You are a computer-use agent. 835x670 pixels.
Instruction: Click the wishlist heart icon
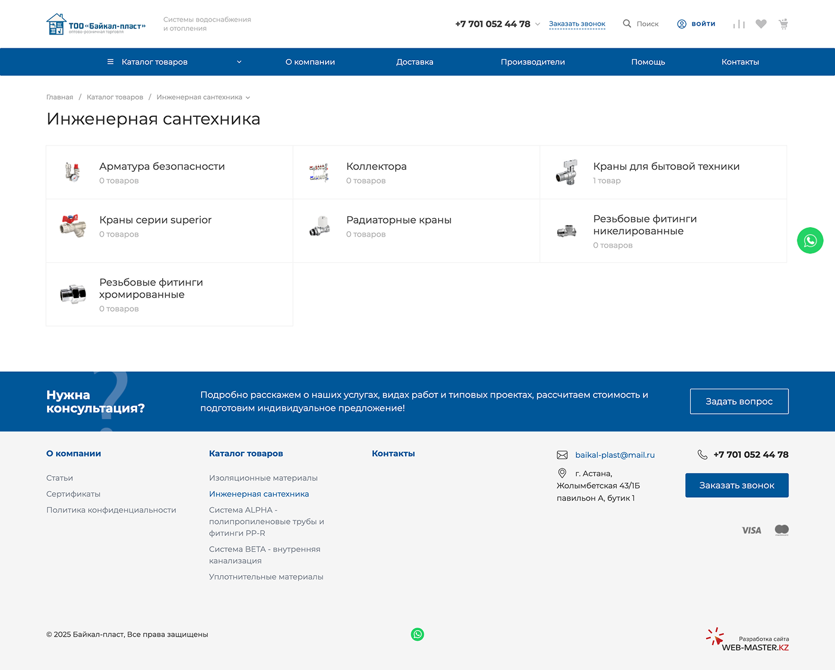pos(761,24)
